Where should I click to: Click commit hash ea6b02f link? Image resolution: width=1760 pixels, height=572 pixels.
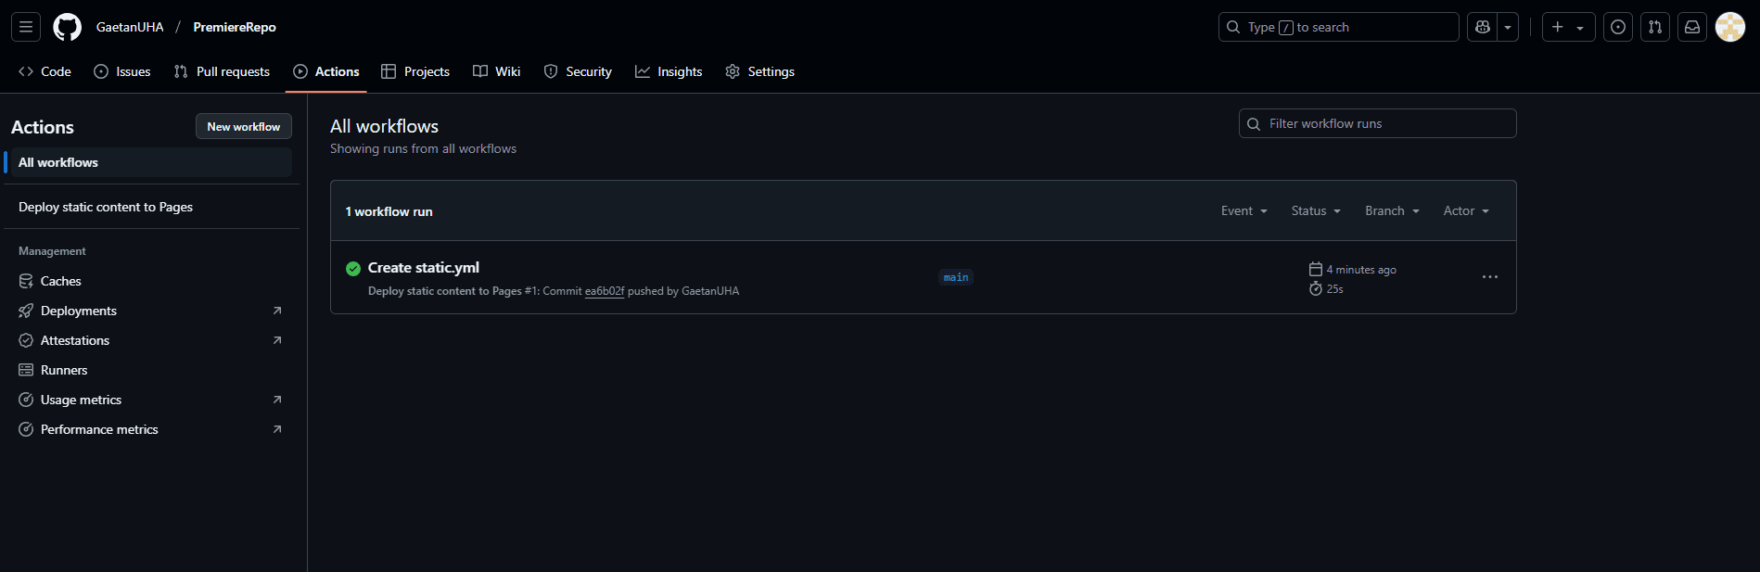[x=604, y=291]
